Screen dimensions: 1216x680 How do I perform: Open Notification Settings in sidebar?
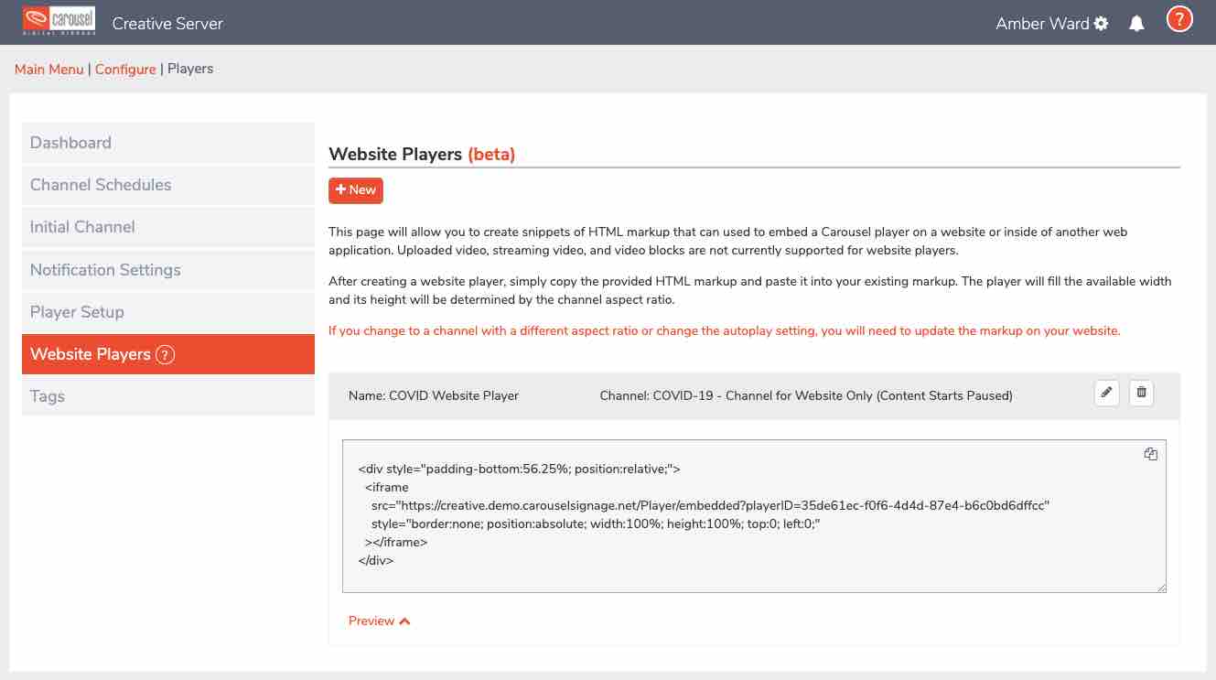pos(105,270)
